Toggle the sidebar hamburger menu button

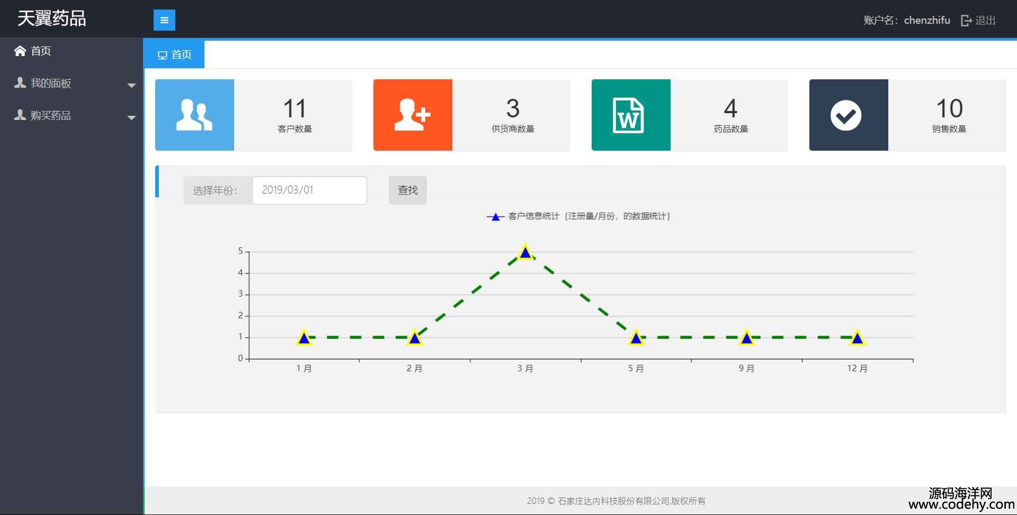coord(164,20)
